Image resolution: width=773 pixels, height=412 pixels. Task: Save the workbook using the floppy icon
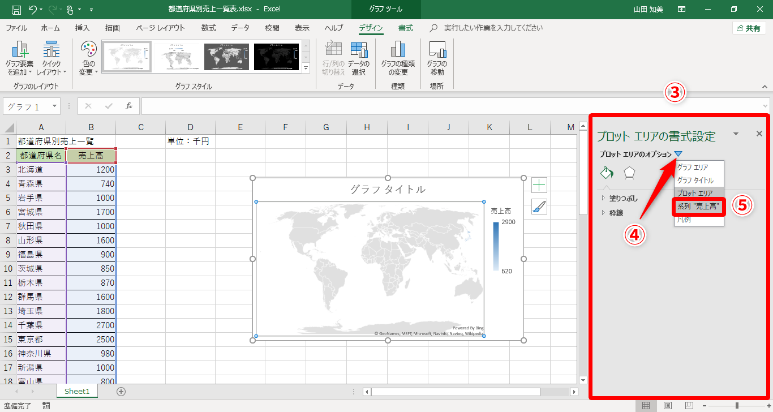coord(16,9)
